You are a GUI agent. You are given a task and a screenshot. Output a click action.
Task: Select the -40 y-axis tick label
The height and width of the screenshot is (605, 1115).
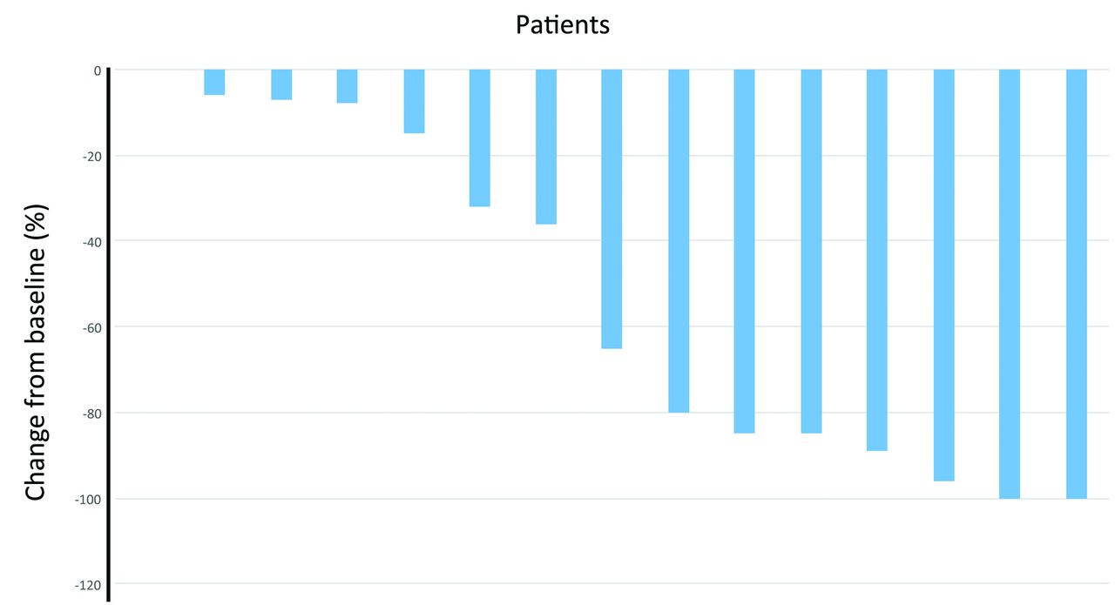91,241
